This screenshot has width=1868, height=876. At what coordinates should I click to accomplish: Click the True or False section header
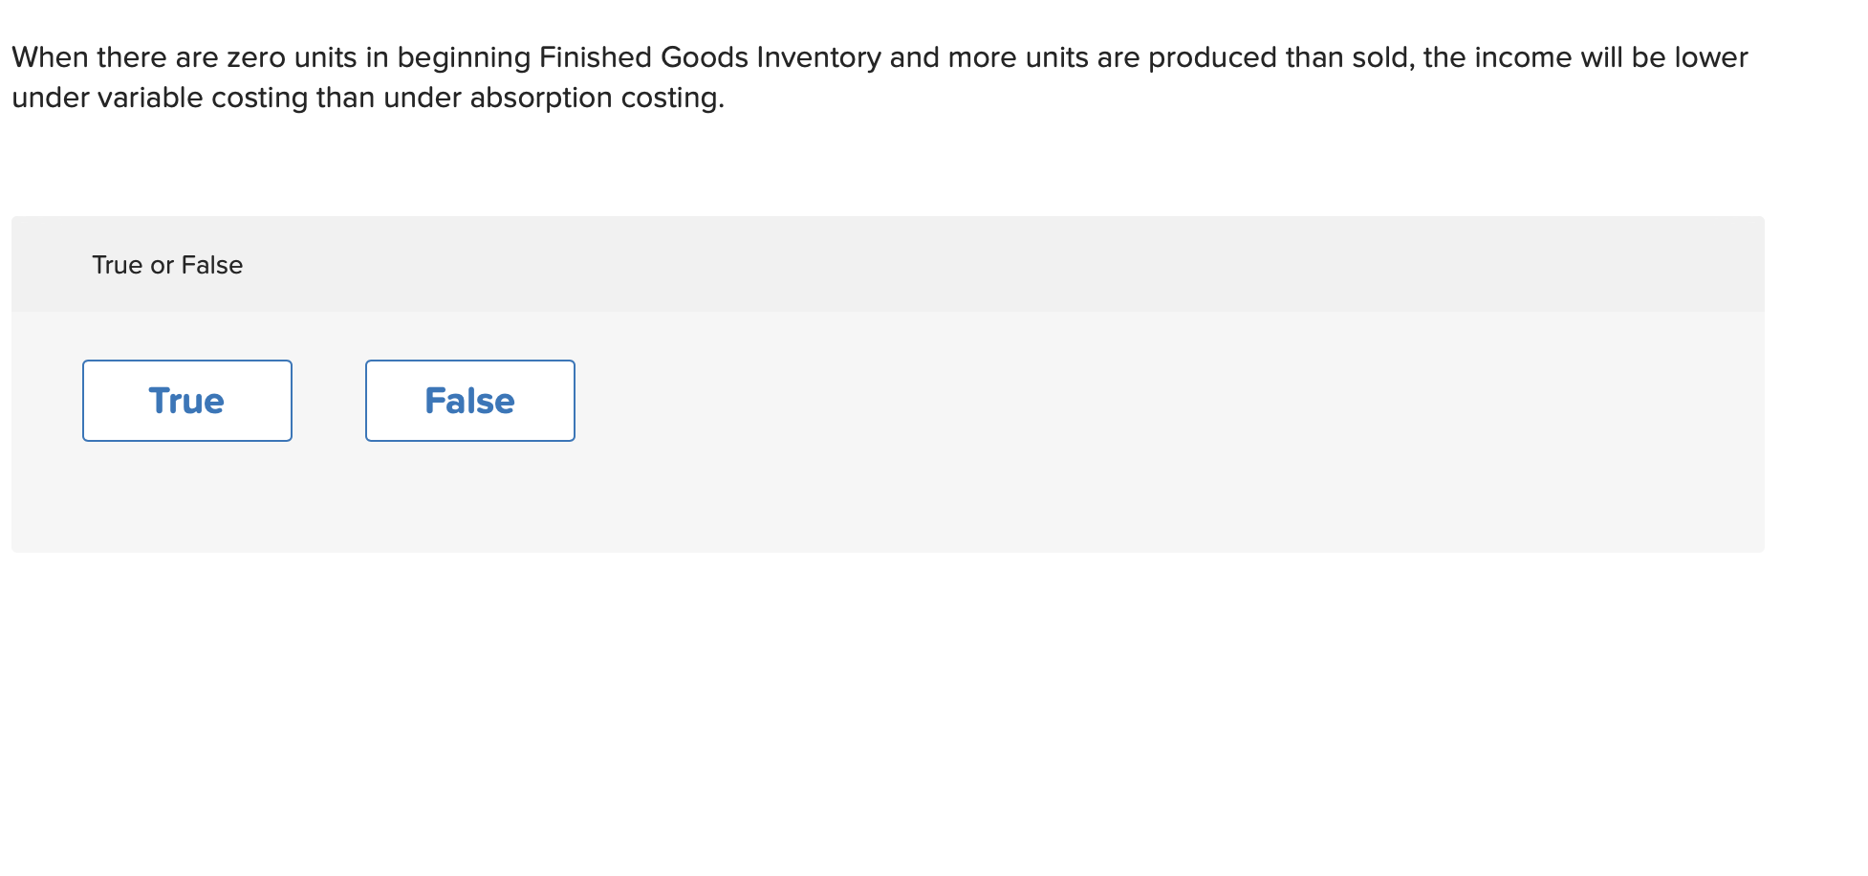click(167, 264)
